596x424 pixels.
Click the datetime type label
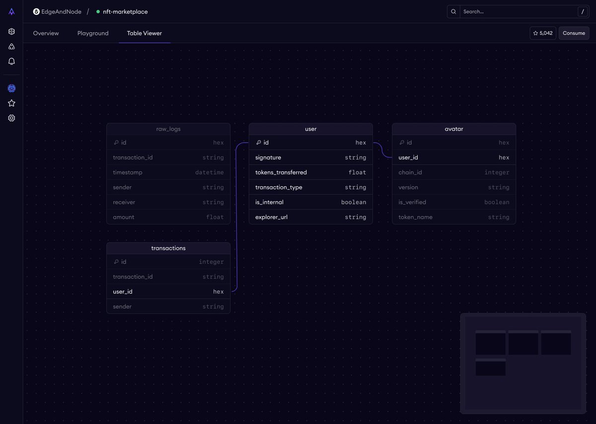210,172
